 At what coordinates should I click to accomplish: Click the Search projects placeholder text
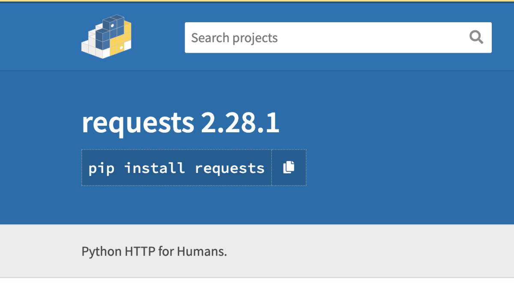[234, 37]
